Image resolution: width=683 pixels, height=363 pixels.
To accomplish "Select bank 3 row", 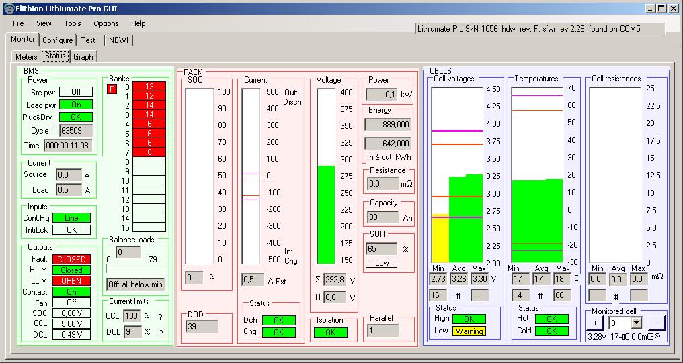I will click(x=149, y=115).
